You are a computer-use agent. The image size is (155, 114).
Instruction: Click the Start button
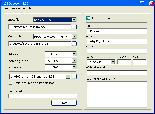(64, 103)
